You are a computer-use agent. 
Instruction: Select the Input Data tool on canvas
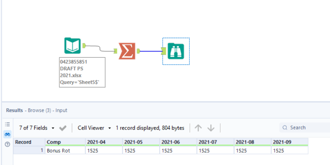click(72, 46)
